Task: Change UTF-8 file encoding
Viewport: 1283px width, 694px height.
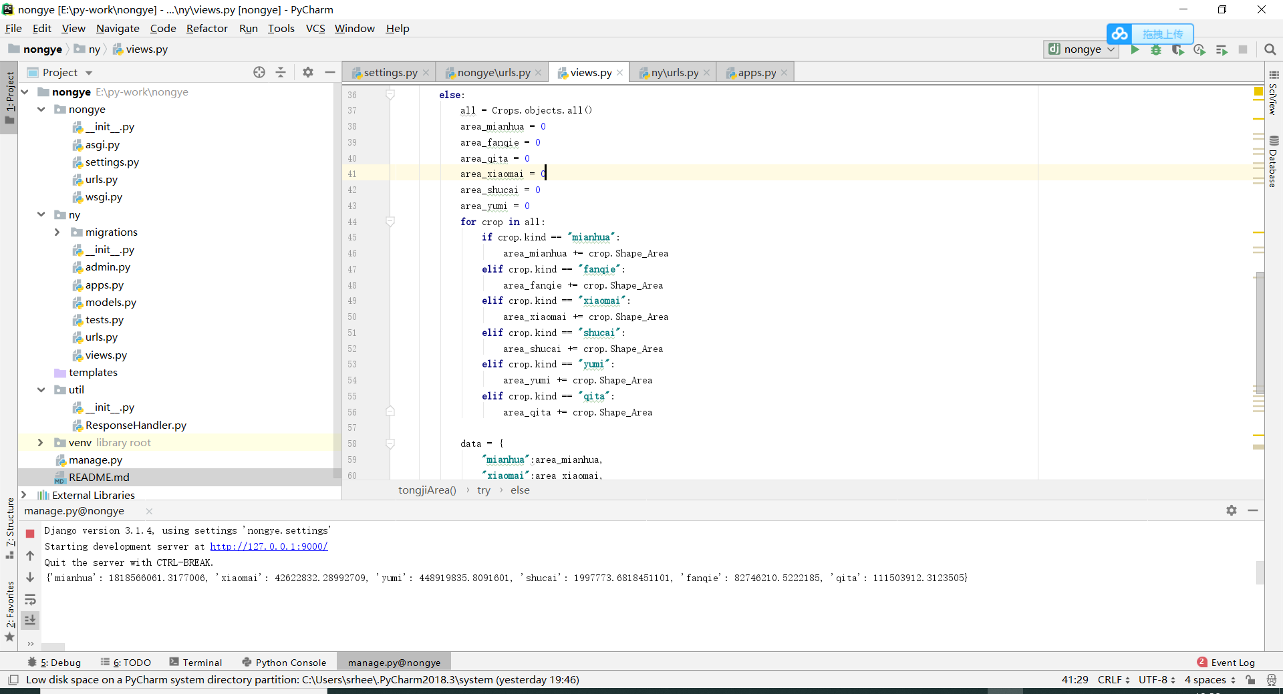Action: tap(1157, 680)
